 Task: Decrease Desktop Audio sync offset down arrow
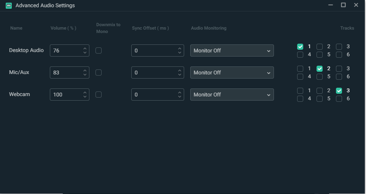point(180,53)
